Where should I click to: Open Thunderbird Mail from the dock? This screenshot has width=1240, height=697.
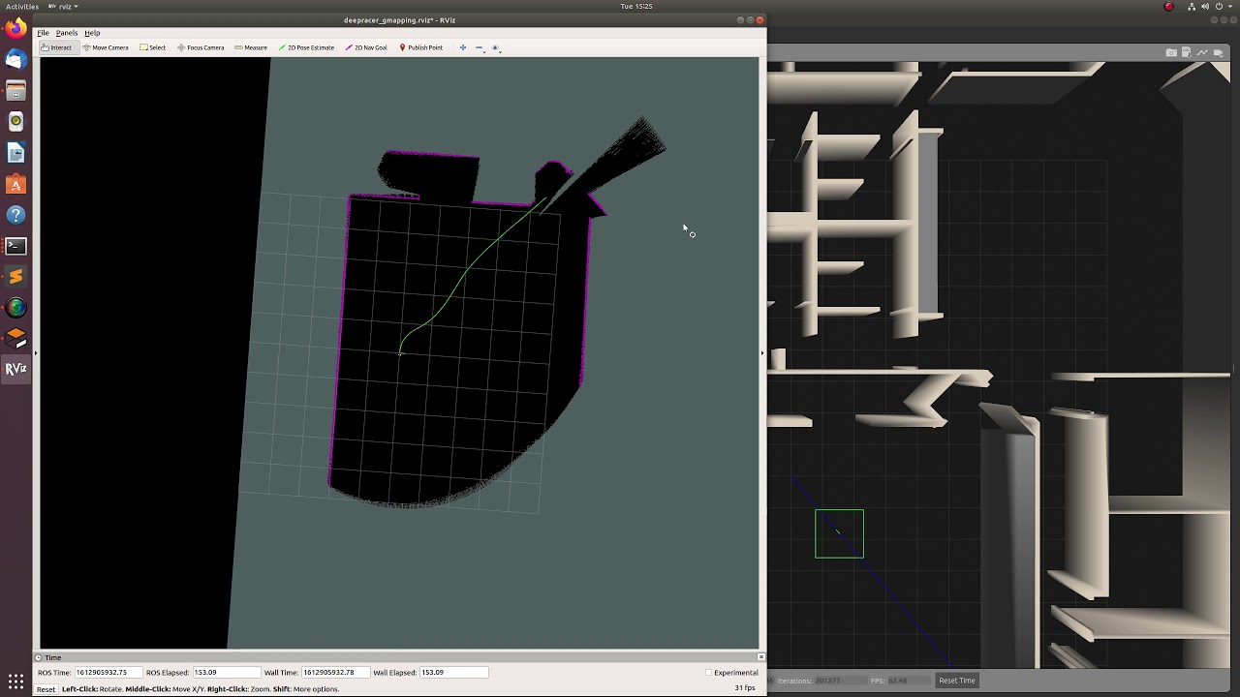tap(15, 60)
